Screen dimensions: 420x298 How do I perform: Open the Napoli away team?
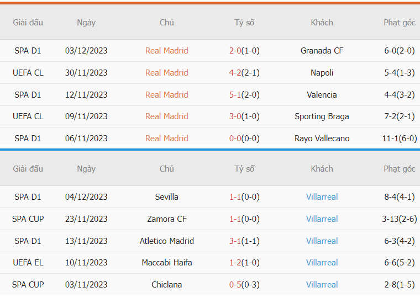click(322, 72)
